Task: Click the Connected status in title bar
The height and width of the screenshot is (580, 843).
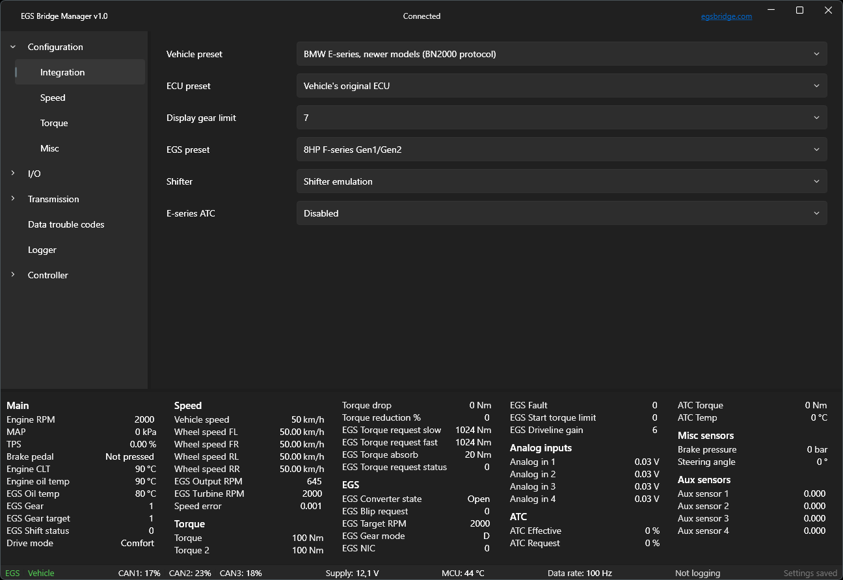Action: tap(421, 16)
